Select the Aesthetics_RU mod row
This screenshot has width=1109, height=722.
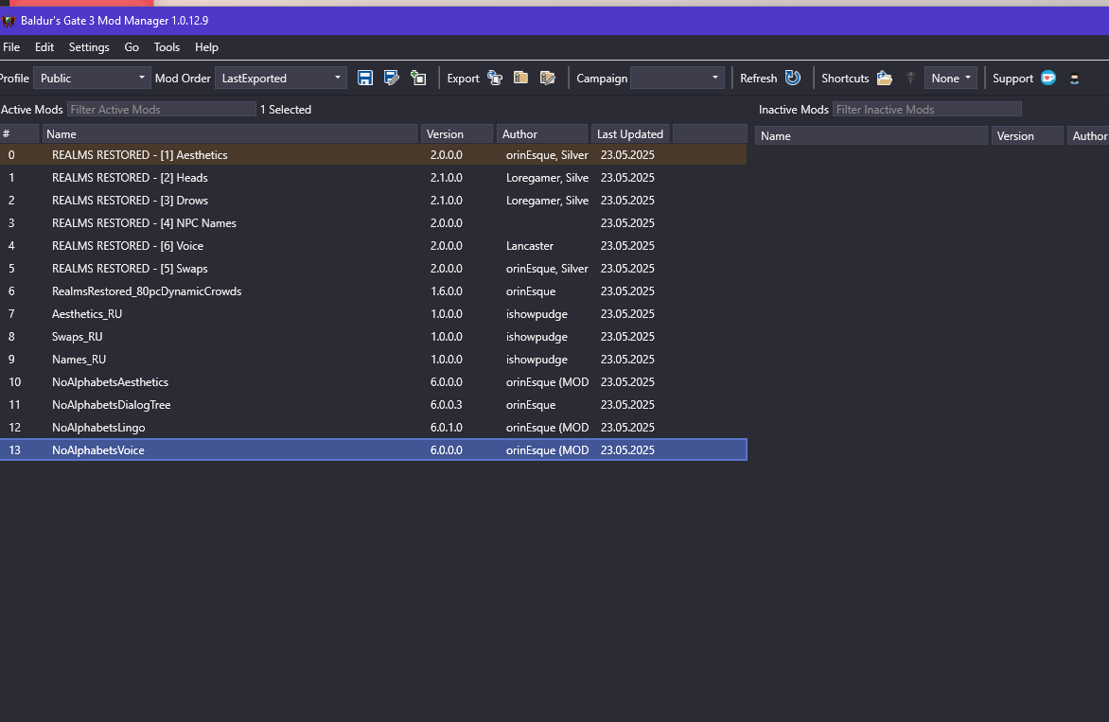374,314
